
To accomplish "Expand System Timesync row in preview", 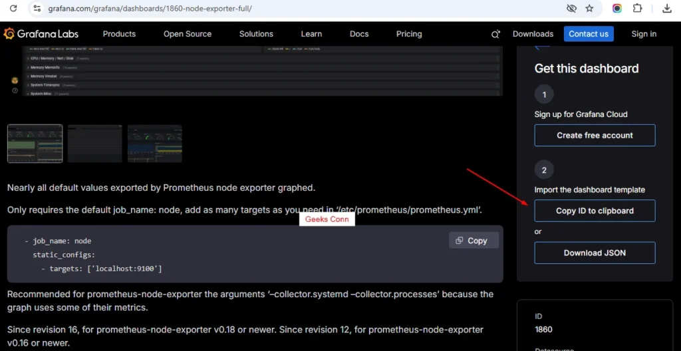I will [263, 85].
